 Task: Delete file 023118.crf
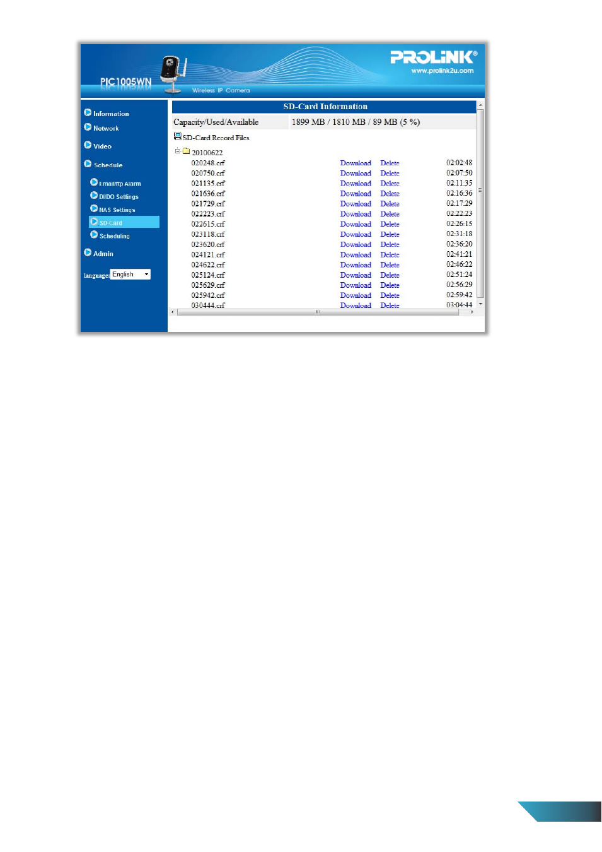(390, 234)
